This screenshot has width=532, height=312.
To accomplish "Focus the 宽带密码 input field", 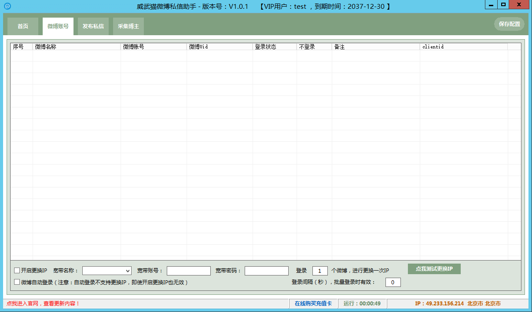I will pyautogui.click(x=267, y=271).
